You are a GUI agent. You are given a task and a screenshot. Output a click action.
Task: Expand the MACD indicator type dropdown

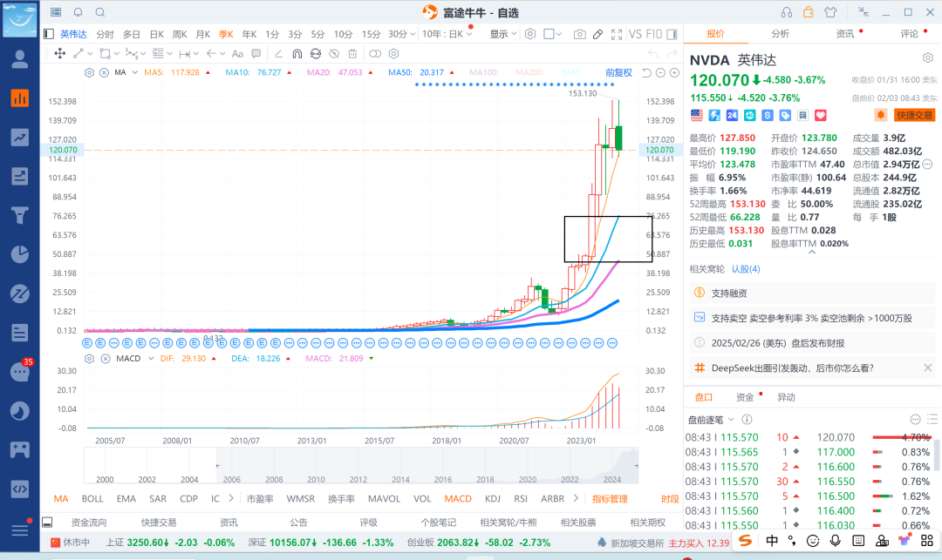click(151, 359)
